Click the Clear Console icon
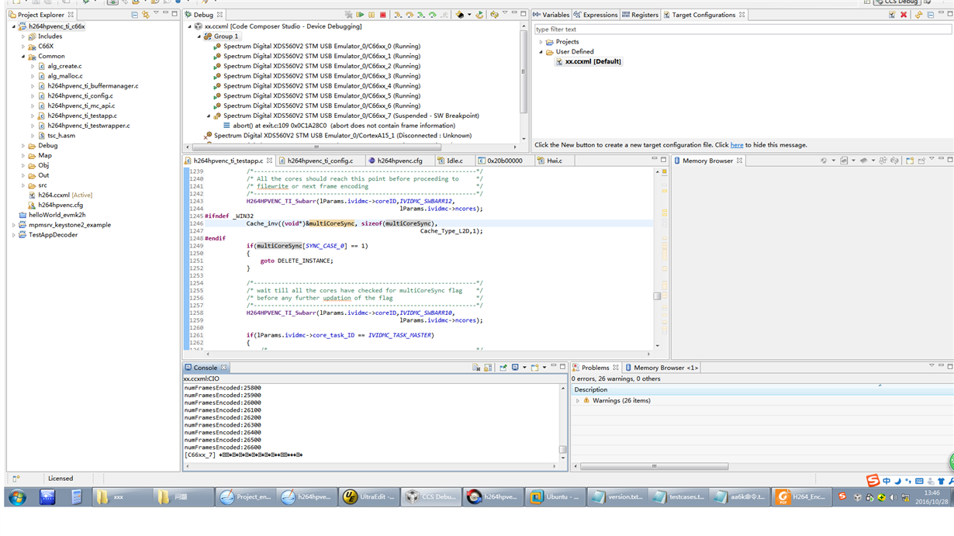This screenshot has width=954, height=536. pyautogui.click(x=476, y=368)
